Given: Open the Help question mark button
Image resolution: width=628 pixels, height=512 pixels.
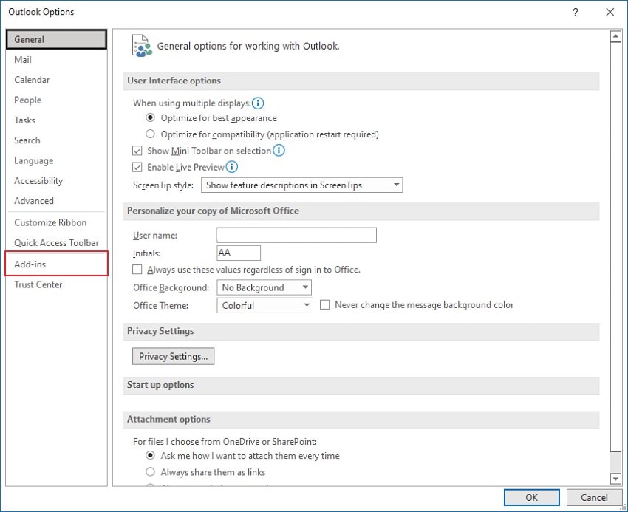Looking at the screenshot, I should [575, 12].
